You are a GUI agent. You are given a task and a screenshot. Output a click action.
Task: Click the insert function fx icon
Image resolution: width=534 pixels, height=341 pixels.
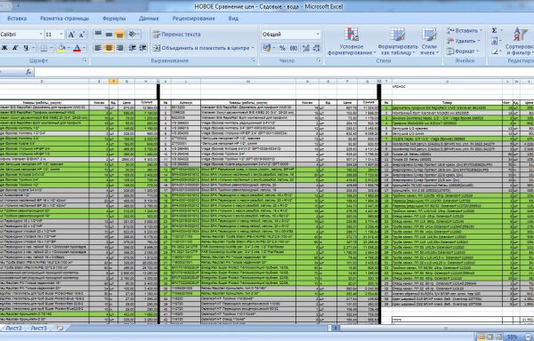pyautogui.click(x=28, y=72)
